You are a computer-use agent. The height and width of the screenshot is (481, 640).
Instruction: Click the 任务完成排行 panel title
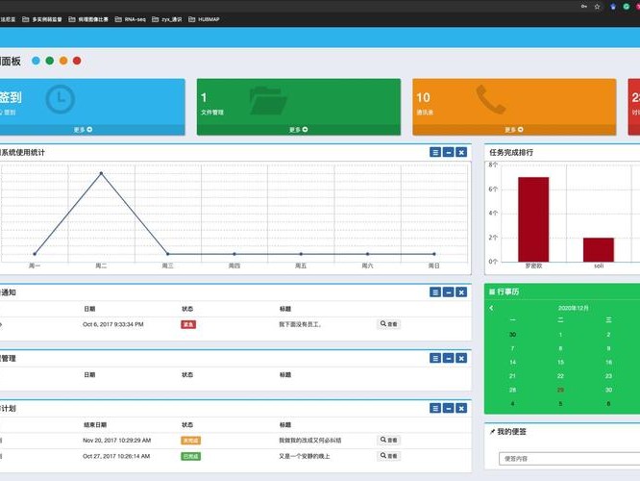click(511, 152)
